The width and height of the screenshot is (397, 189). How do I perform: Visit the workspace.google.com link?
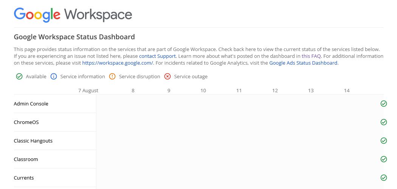pyautogui.click(x=118, y=63)
